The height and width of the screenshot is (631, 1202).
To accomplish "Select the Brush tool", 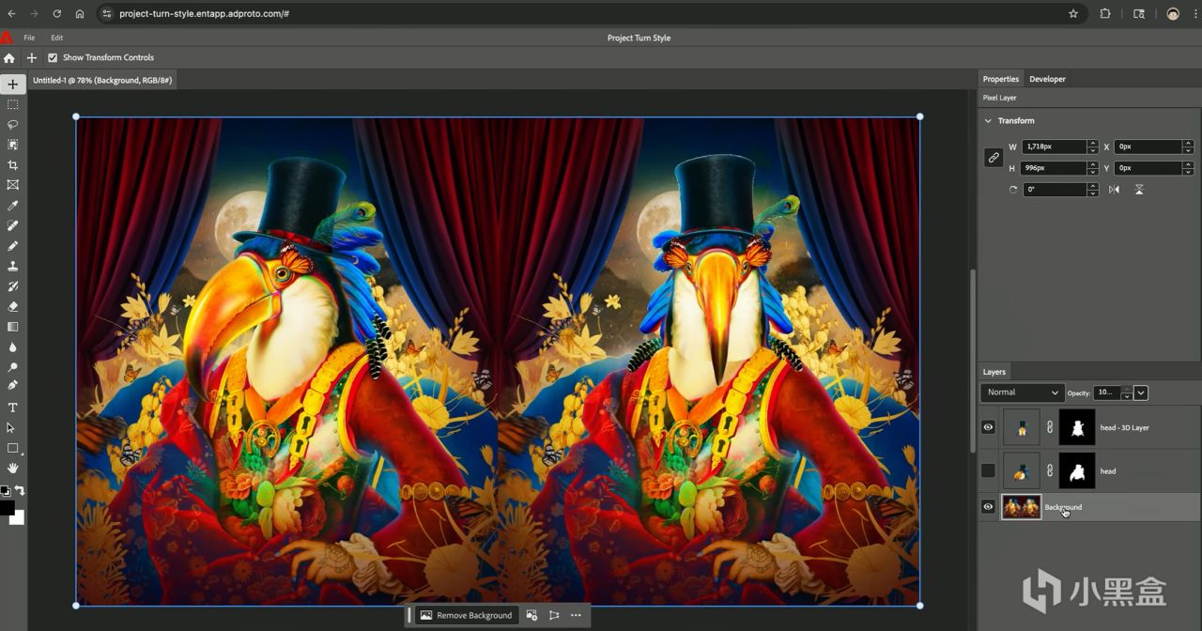I will tap(12, 246).
